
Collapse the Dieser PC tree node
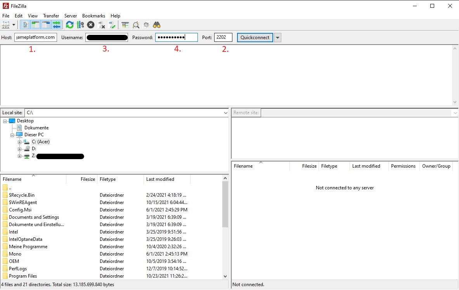tap(12, 135)
